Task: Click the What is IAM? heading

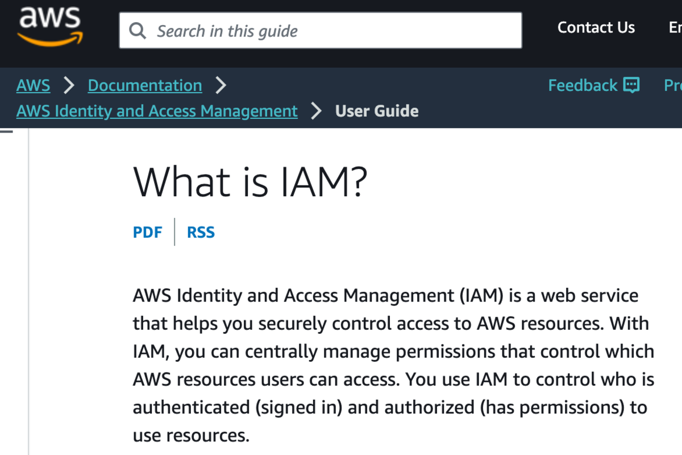Action: click(250, 181)
